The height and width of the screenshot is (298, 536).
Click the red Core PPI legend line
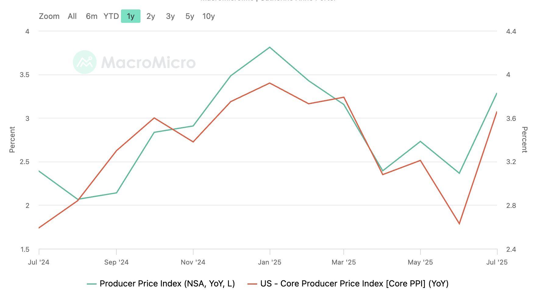(x=252, y=284)
